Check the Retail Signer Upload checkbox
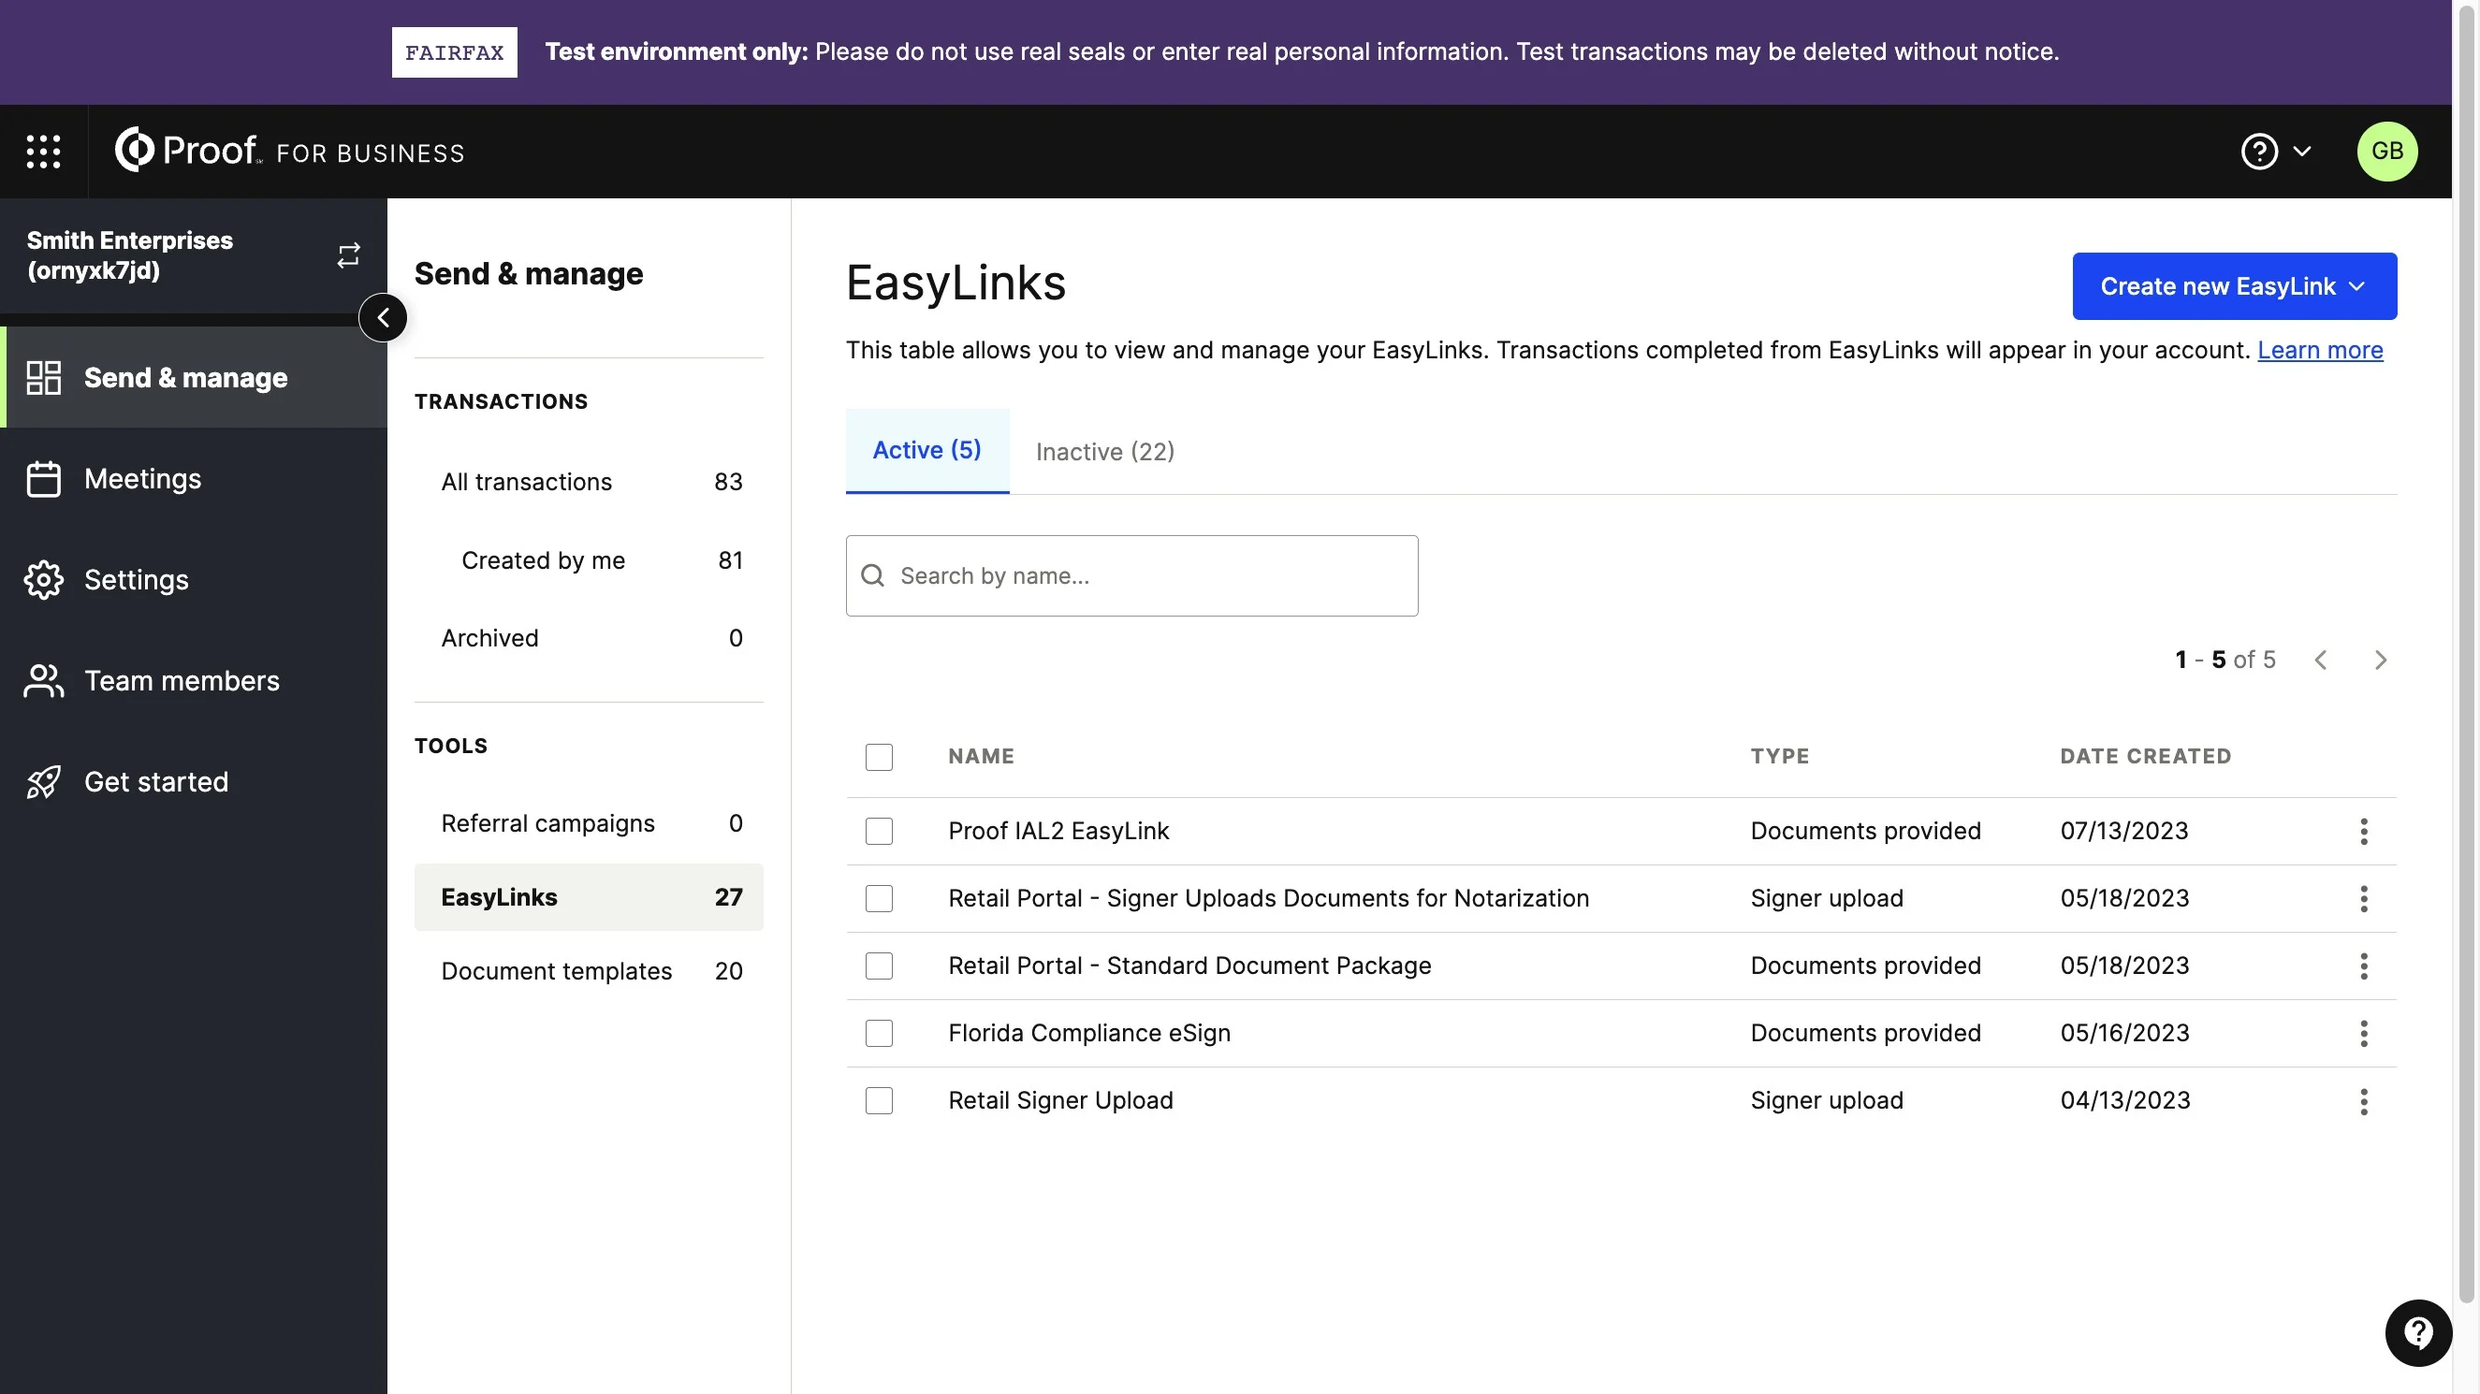Screen dimensions: 2480x1394 879,1100
